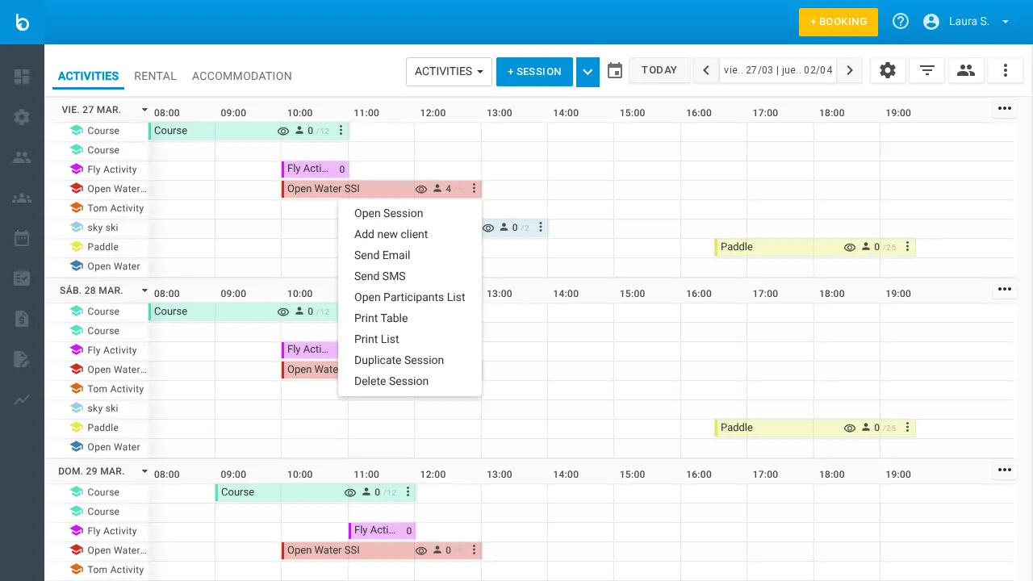Collapse the VIE. 27 MAR. day section
The width and height of the screenshot is (1033, 581).
coord(144,110)
